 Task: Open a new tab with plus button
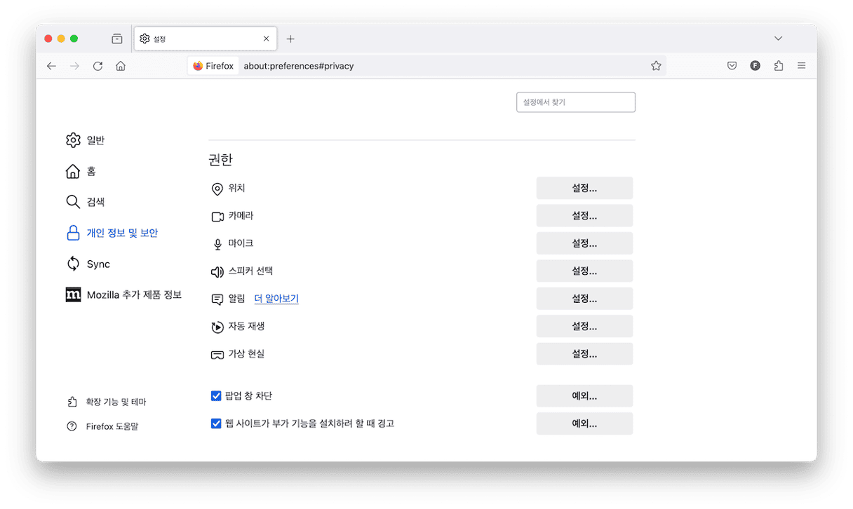[x=290, y=39]
